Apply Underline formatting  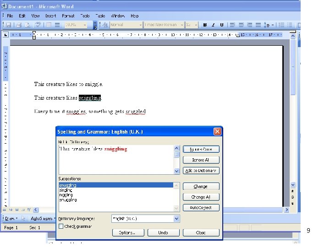point(222,25)
